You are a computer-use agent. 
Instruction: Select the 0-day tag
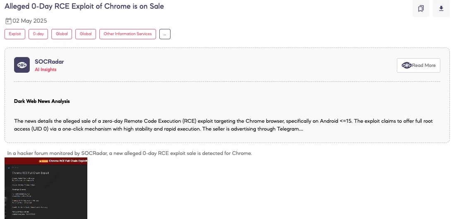38,34
